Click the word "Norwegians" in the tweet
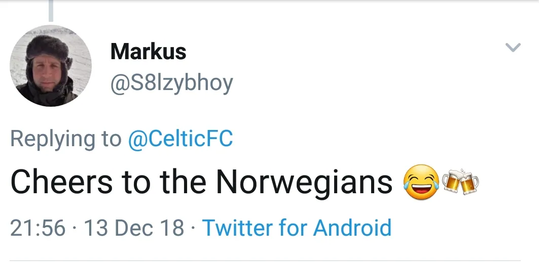The image size is (539, 262). click(x=304, y=182)
